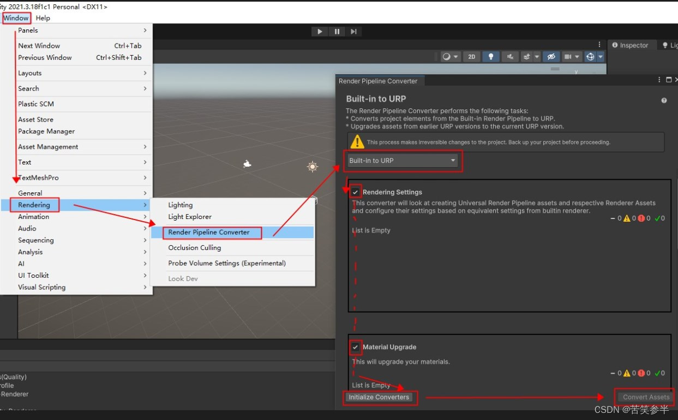Screen dimensions: 678x420
Task: Open the Built-in to URP dropdown
Action: click(x=403, y=160)
